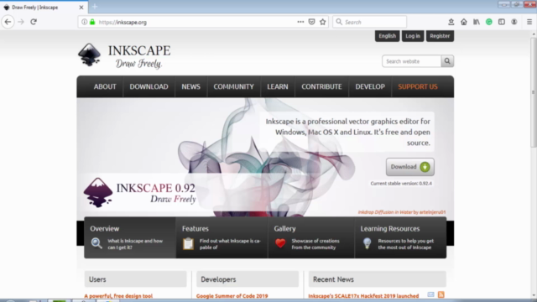Click Learning Resources lightbulb icon

pyautogui.click(x=368, y=243)
